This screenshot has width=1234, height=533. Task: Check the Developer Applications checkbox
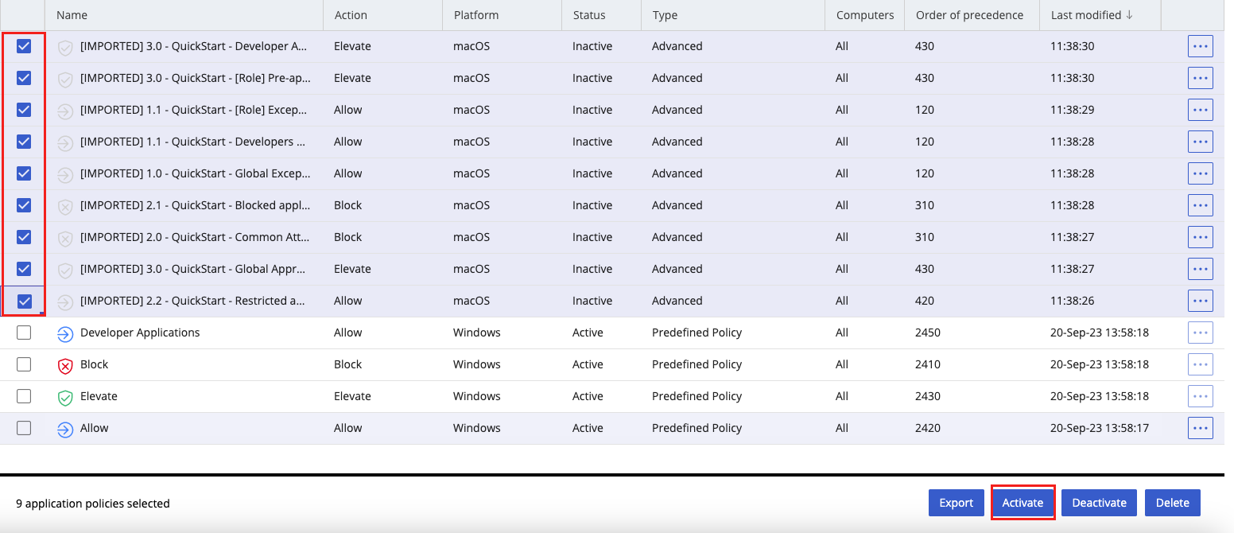24,333
